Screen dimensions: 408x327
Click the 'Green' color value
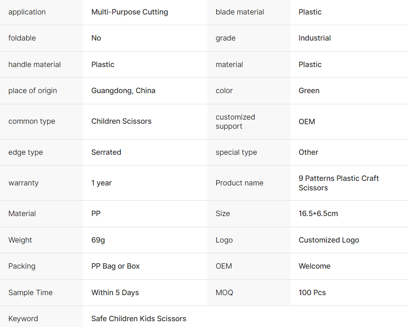tap(309, 91)
